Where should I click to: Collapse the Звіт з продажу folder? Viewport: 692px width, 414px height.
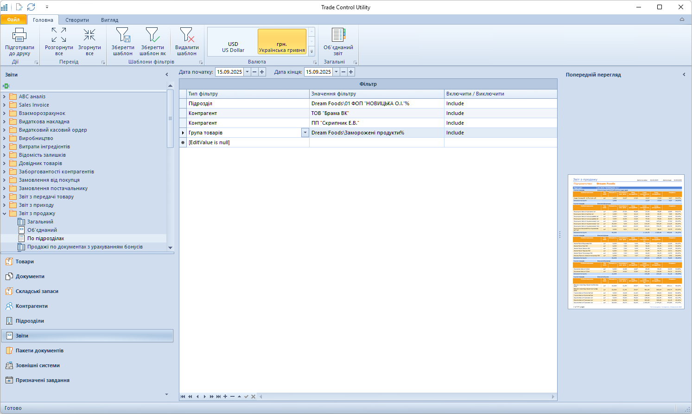(x=5, y=213)
